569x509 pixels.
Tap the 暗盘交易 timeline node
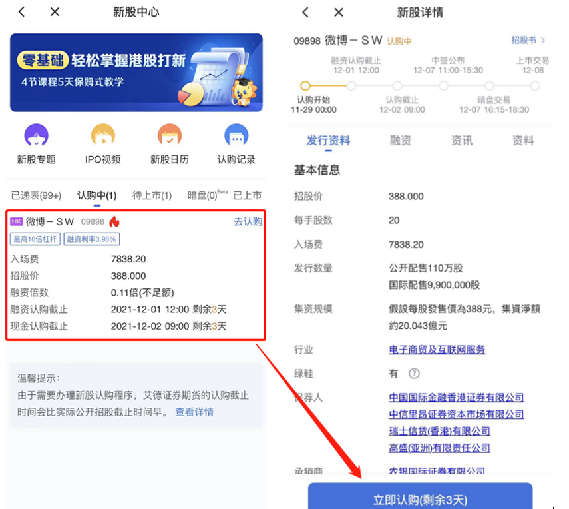pyautogui.click(x=490, y=86)
